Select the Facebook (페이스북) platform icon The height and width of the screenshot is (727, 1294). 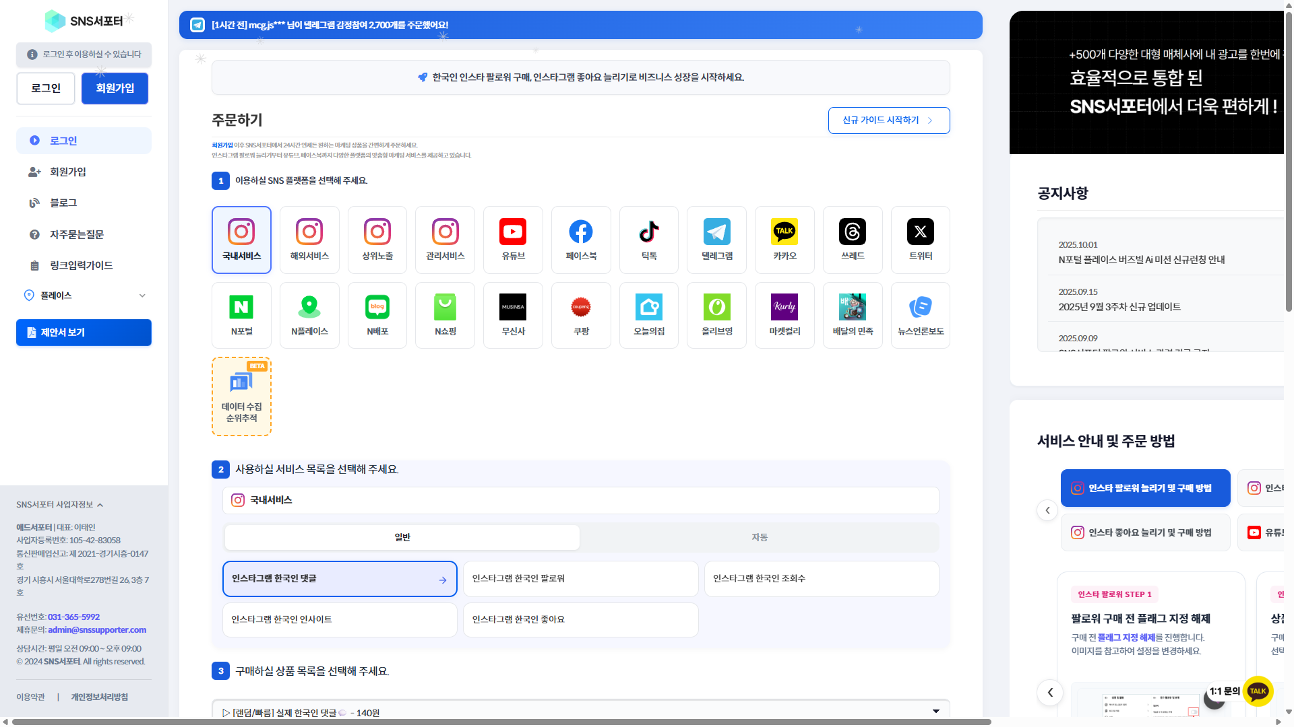point(581,239)
